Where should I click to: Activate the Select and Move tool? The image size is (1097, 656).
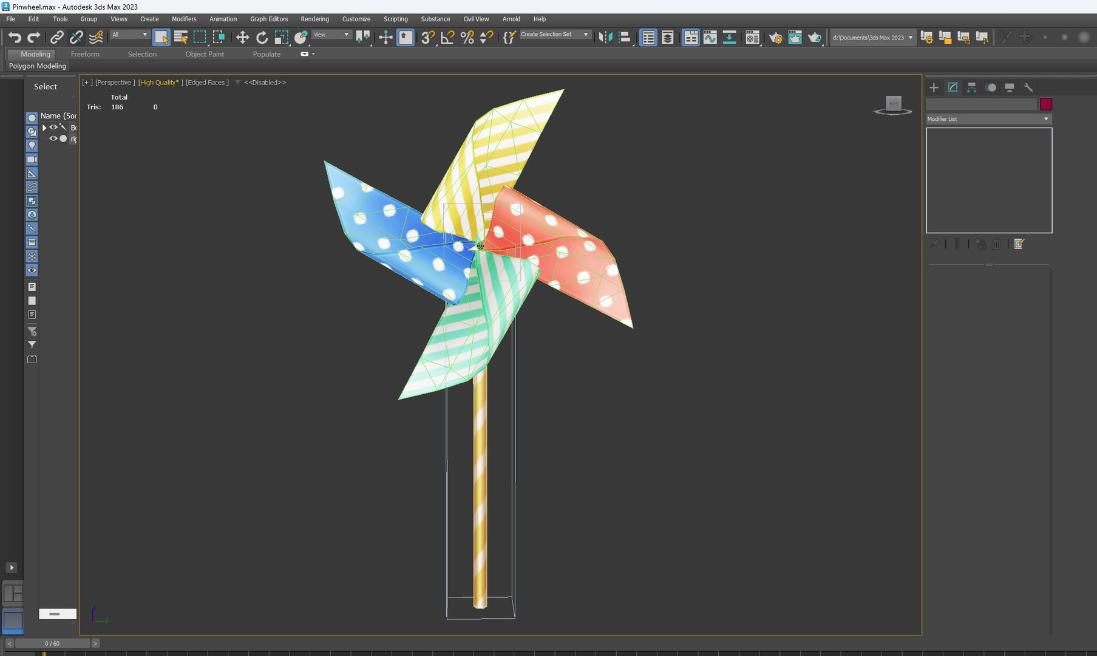(242, 38)
